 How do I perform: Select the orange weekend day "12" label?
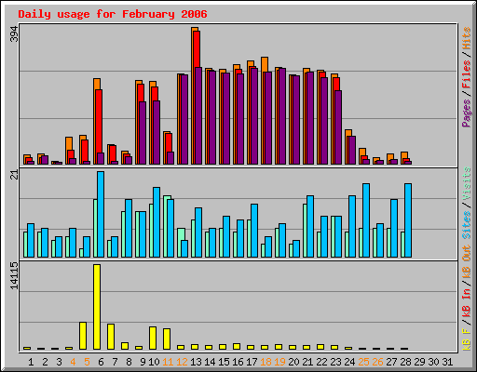coord(182,362)
